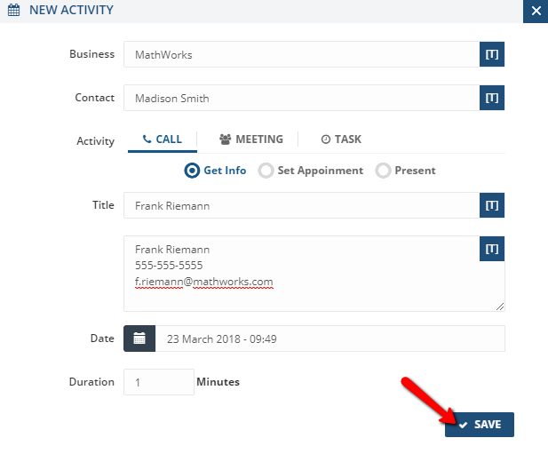Screen dimensions: 548x454
Task: Click the [T] icon in the notes textarea
Action: [492, 249]
